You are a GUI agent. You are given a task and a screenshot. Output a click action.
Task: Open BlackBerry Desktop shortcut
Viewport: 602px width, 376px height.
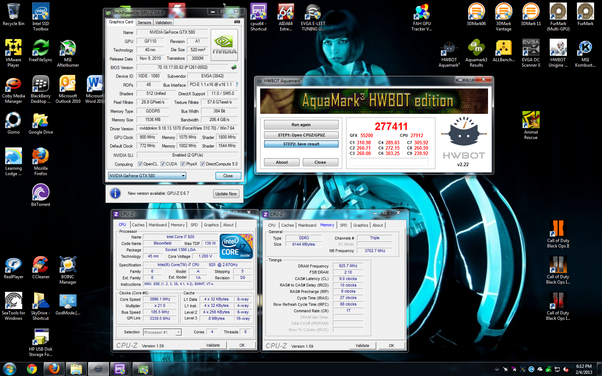pyautogui.click(x=41, y=89)
